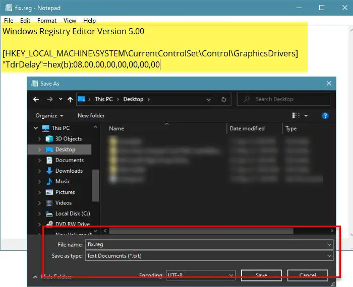Go up one folder level
The image size is (353, 287).
[x=70, y=99]
